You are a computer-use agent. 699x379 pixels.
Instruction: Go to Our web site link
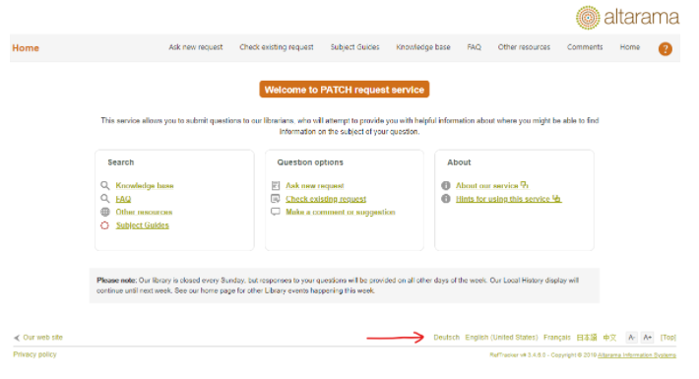(42, 338)
